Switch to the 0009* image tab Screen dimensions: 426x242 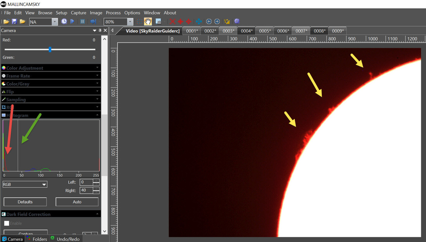coord(338,31)
